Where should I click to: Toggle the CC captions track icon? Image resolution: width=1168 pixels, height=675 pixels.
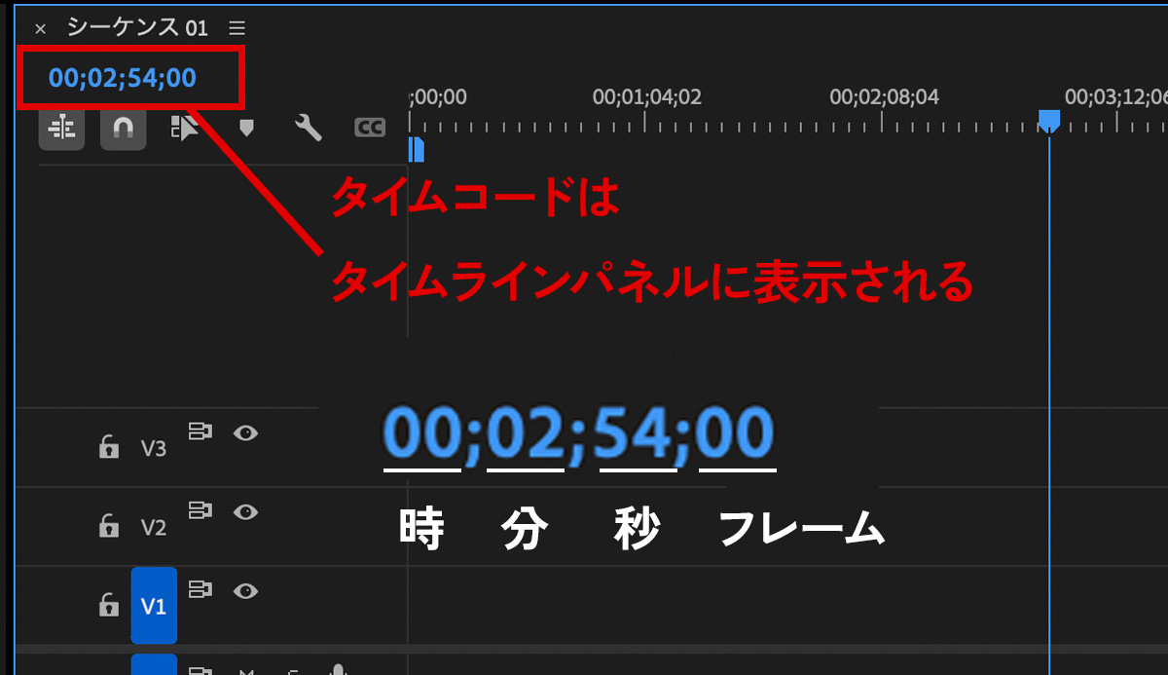(x=369, y=128)
